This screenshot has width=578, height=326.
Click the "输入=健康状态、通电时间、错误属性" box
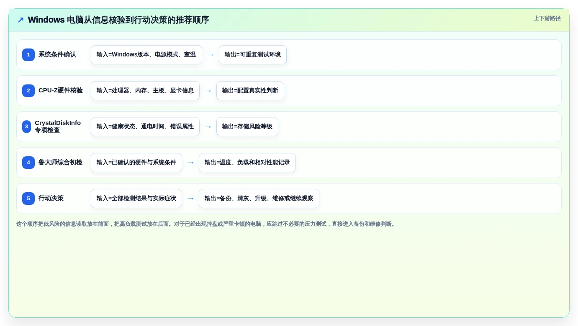point(145,127)
